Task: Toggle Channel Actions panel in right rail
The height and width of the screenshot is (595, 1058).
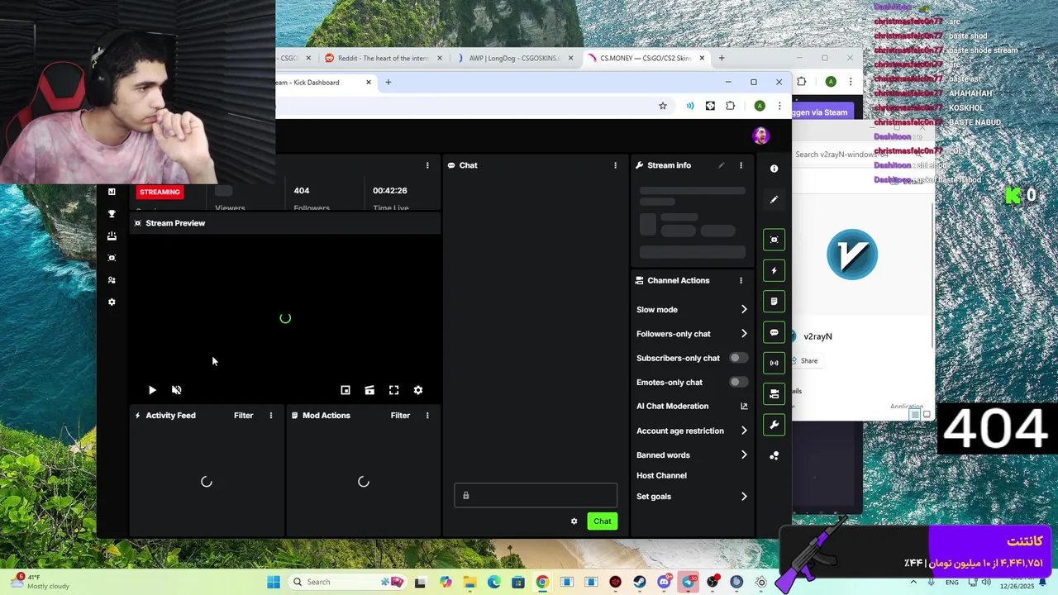Action: (774, 394)
